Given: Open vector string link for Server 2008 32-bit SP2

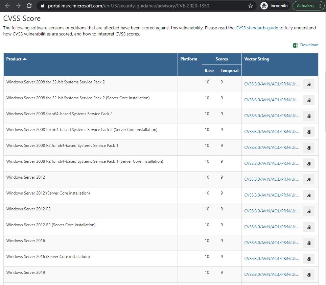Looking at the screenshot, I should point(272,84).
